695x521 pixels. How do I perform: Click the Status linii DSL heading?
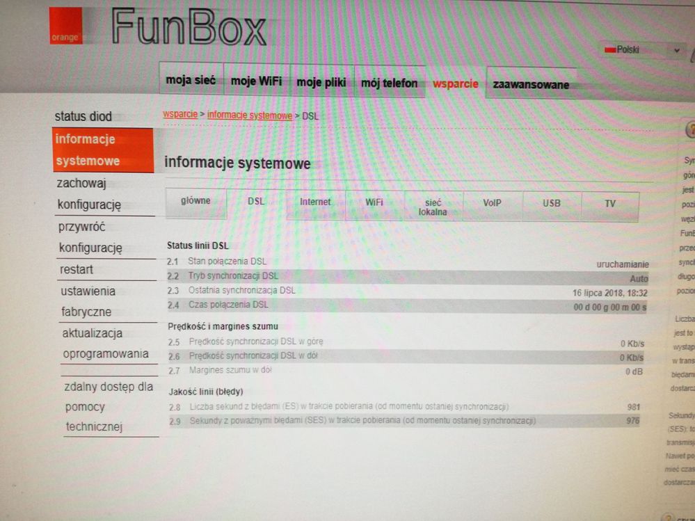tap(198, 246)
